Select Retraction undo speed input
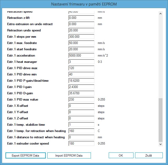The width and height of the screenshot is (168, 165). click(81, 30)
